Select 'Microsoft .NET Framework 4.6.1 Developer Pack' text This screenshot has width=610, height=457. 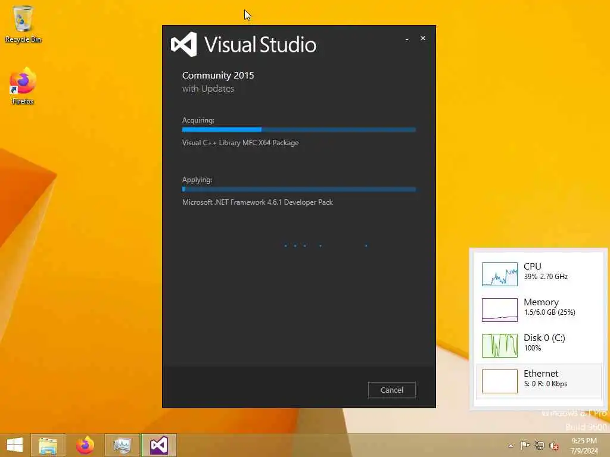[257, 202]
